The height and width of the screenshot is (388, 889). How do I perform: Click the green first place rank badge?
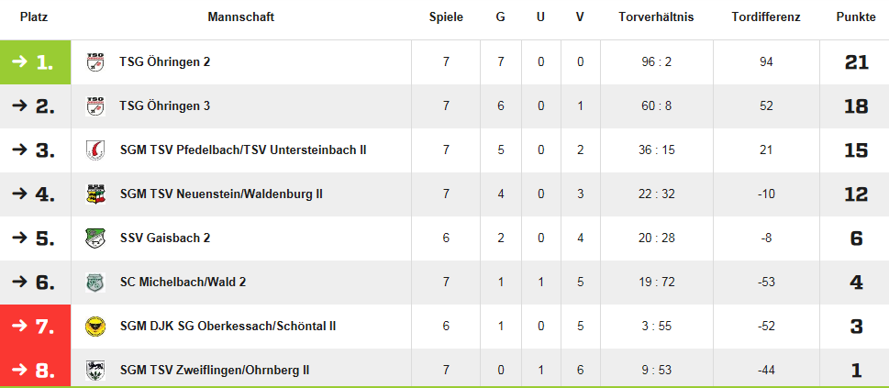(35, 62)
